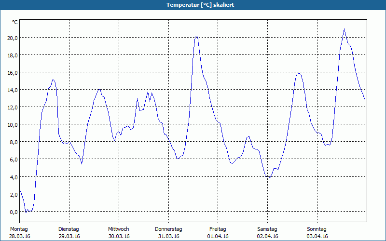Select the 18,0 y-axis label
The width and height of the screenshot is (386, 241).
pyautogui.click(x=13, y=55)
